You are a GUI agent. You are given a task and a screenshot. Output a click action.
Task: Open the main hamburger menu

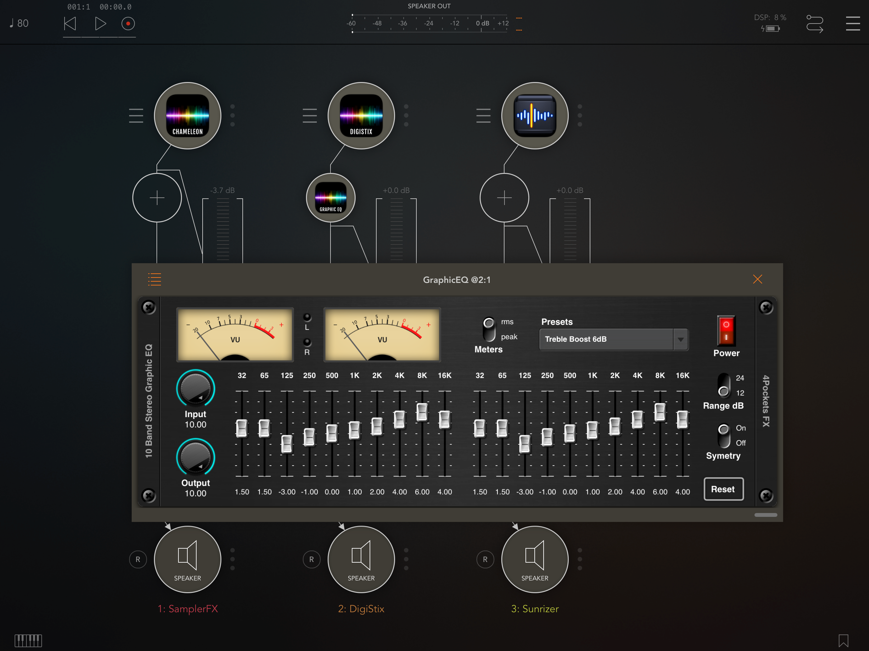tap(852, 24)
